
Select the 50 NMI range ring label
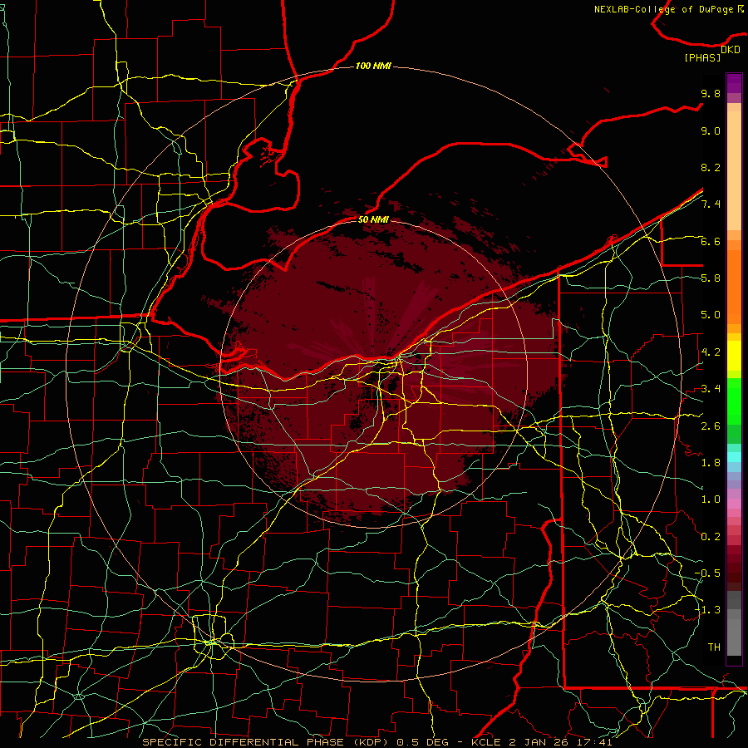tap(373, 219)
